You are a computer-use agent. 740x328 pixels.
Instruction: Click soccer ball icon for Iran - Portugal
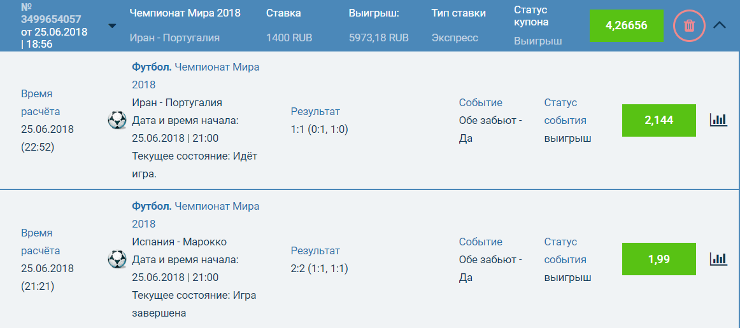[x=117, y=120]
